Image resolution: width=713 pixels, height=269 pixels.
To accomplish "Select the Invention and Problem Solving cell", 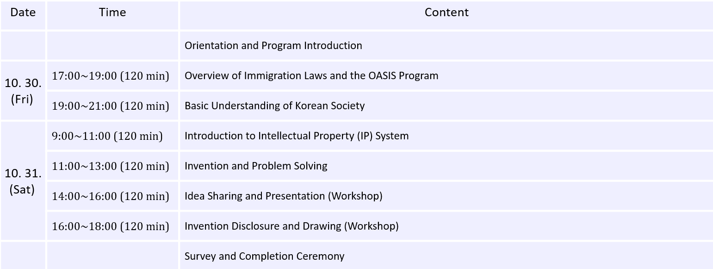I will pyautogui.click(x=256, y=166).
